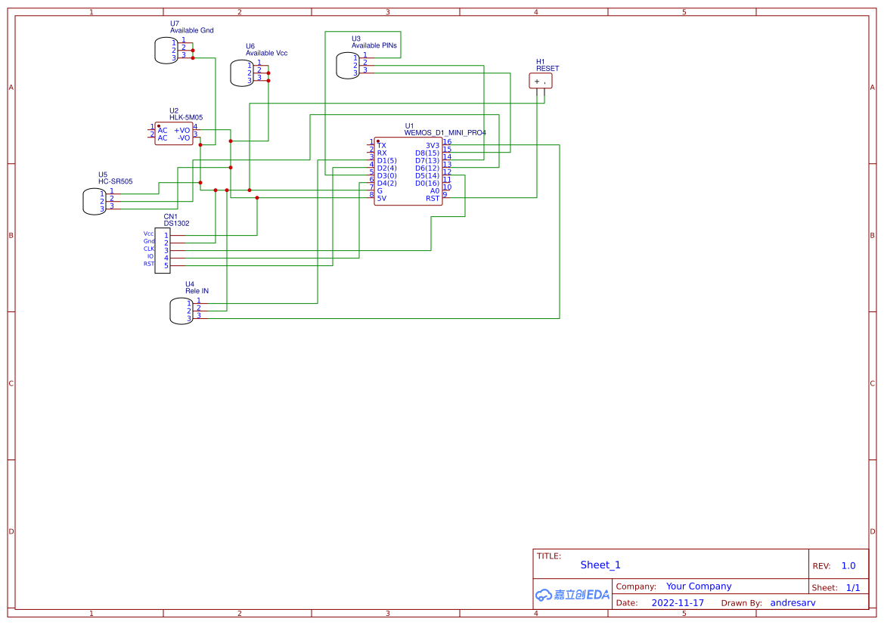This screenshot has width=884, height=625.
Task: Select the Rele IN connector symbol U4
Action: point(181,310)
